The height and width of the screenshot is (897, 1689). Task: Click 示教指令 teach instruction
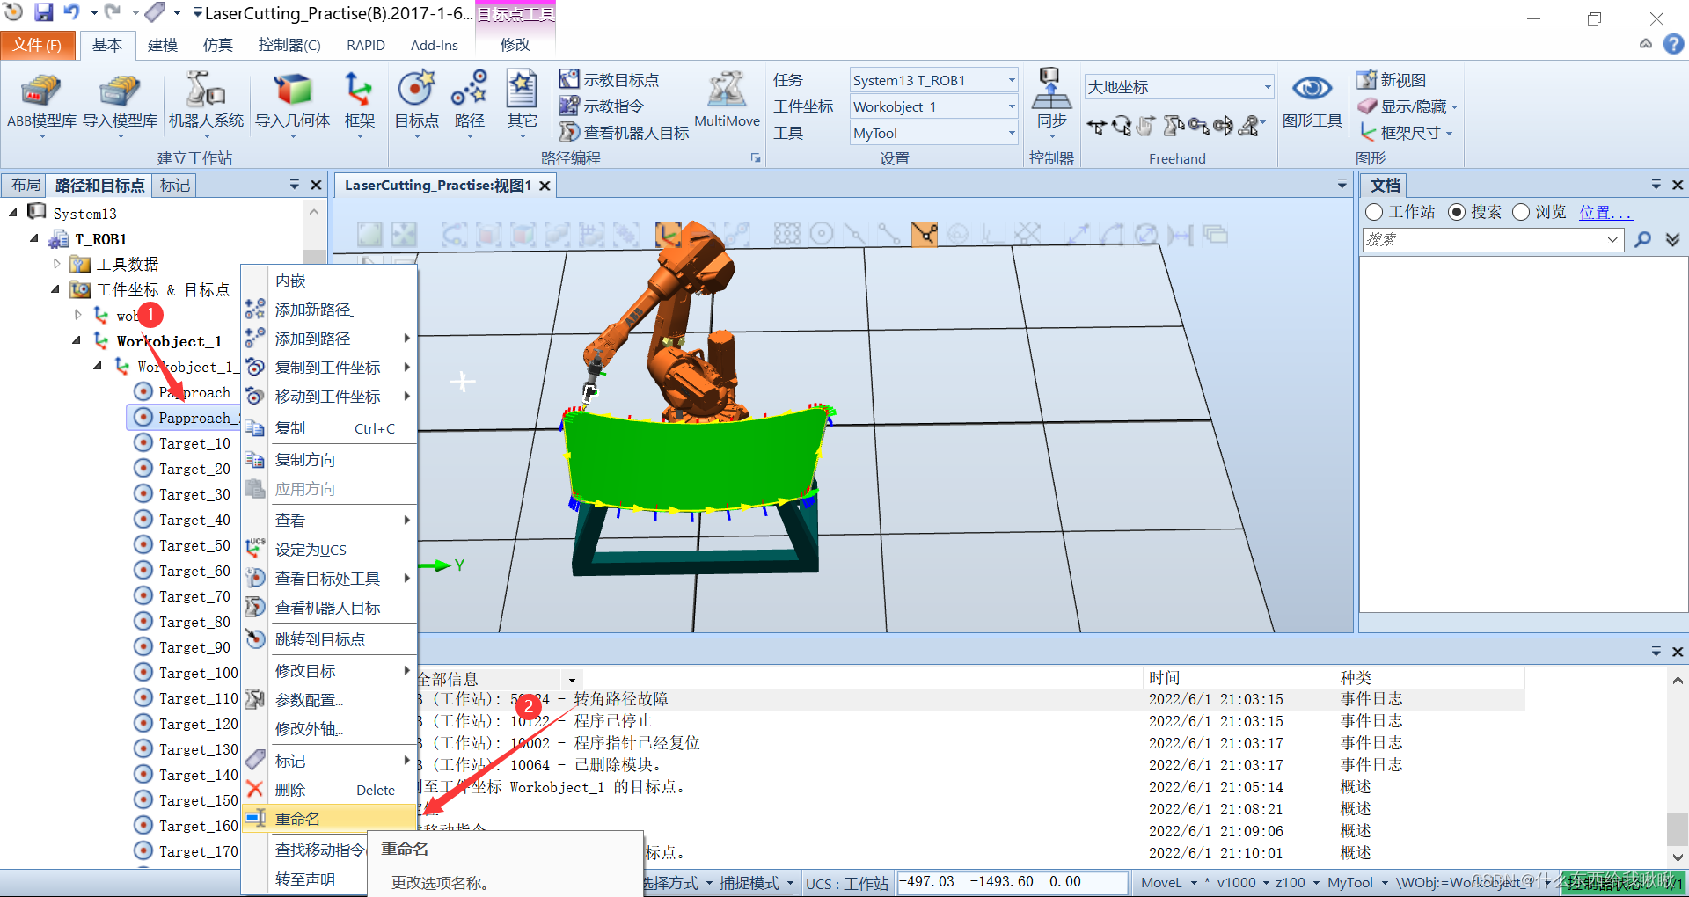coord(603,106)
